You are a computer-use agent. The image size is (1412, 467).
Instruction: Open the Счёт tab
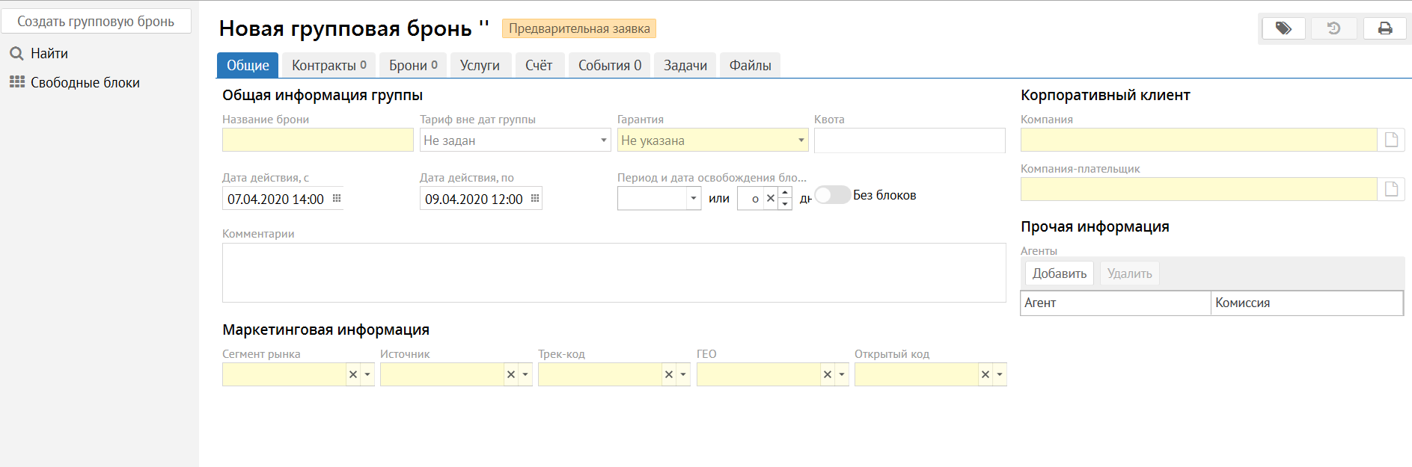(x=539, y=66)
